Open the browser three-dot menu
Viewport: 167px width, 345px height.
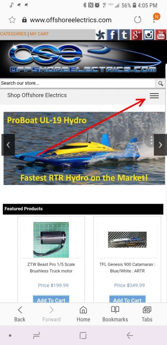click(155, 19)
